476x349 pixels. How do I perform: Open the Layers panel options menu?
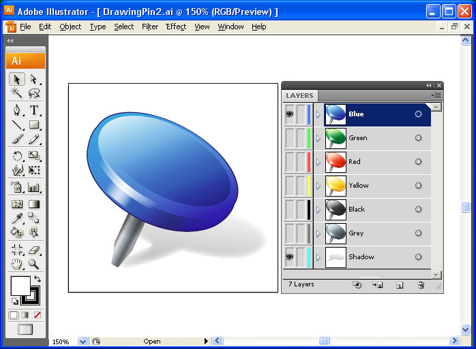(436, 95)
